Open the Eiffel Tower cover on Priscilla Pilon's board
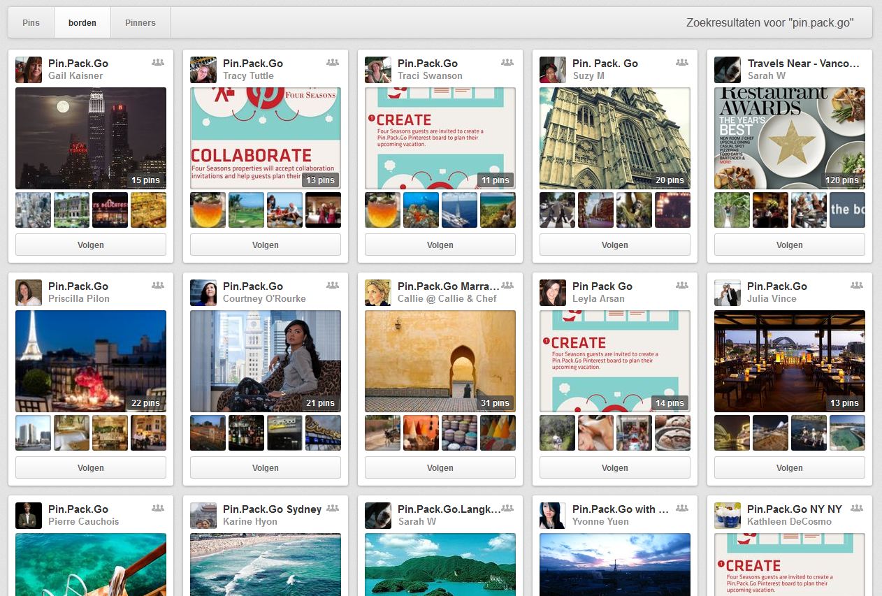 pos(91,361)
